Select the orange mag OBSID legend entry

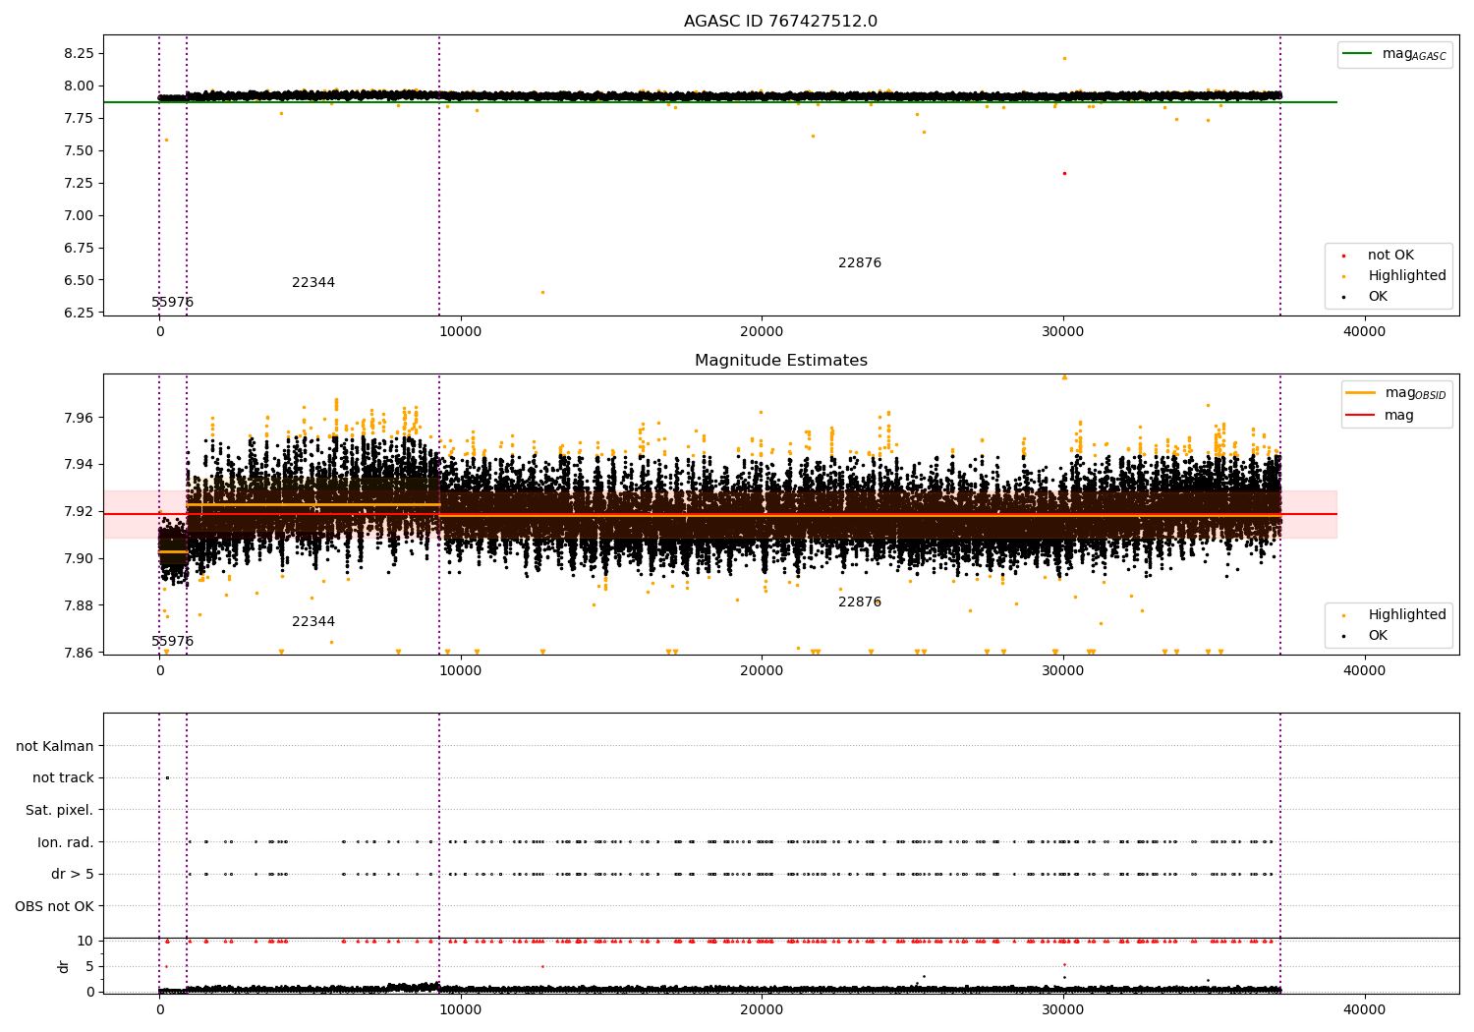point(1395,393)
